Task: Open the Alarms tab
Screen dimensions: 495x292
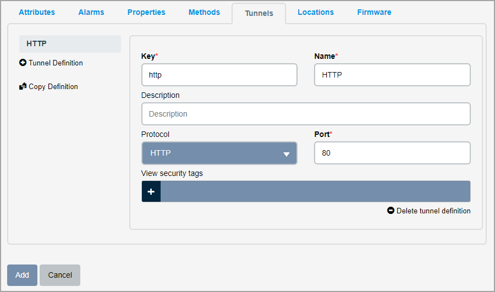Action: [x=91, y=12]
